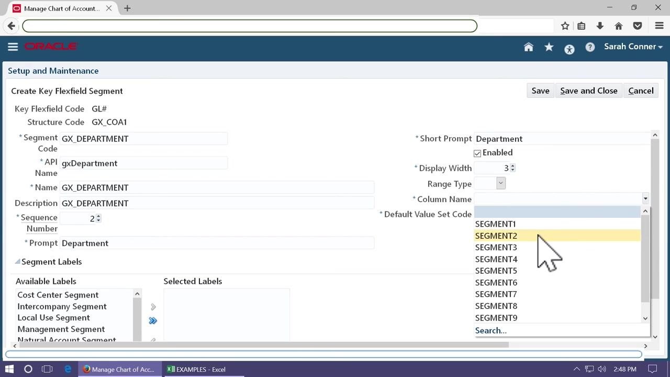Click Save and Close
Viewport: 670px width, 377px height.
click(589, 91)
